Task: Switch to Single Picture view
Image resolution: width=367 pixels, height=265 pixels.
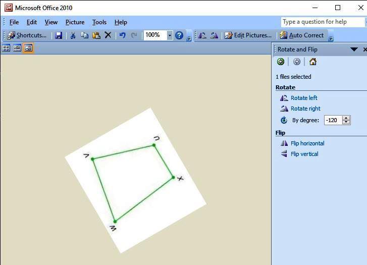Action: point(28,48)
